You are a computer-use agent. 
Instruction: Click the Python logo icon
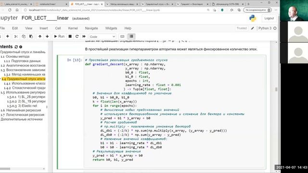[x=253, y=18]
